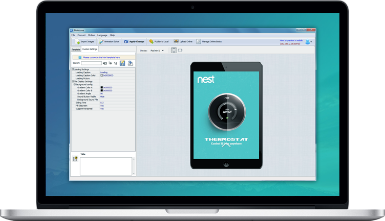Click 'How to preview in mobile' link
The height and width of the screenshot is (221, 385).
291,40
